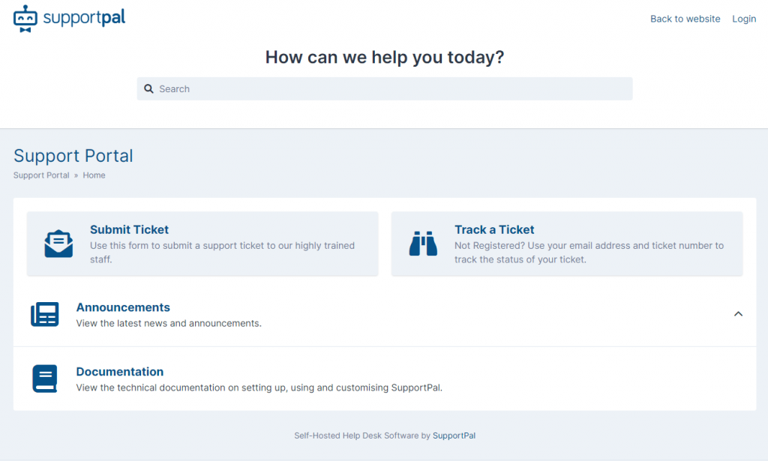This screenshot has width=768, height=461.
Task: Select the Submit Ticket card description
Action: [222, 253]
